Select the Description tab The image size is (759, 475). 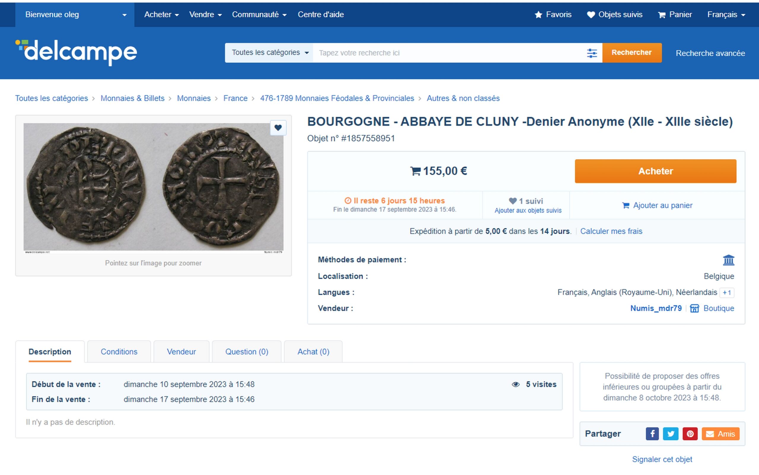tap(50, 351)
